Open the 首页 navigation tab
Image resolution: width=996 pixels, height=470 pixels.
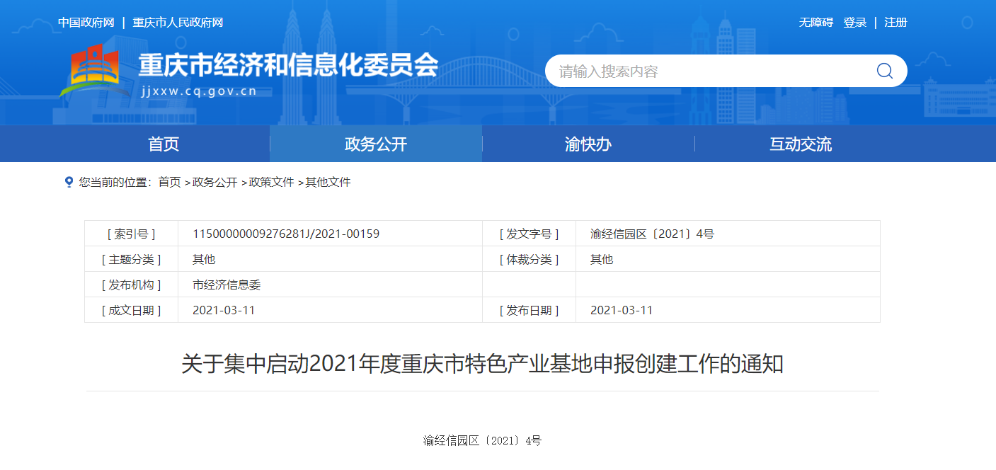point(164,144)
